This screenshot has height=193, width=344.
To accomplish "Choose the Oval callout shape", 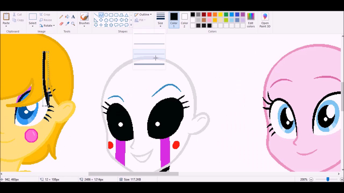I will [x=121, y=25].
